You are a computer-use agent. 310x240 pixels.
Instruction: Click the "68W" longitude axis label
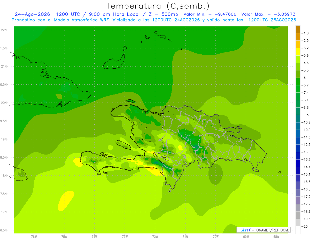(276, 237)
